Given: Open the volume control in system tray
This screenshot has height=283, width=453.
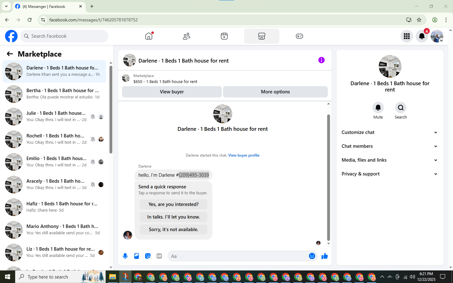Looking at the screenshot, I should pos(412,277).
